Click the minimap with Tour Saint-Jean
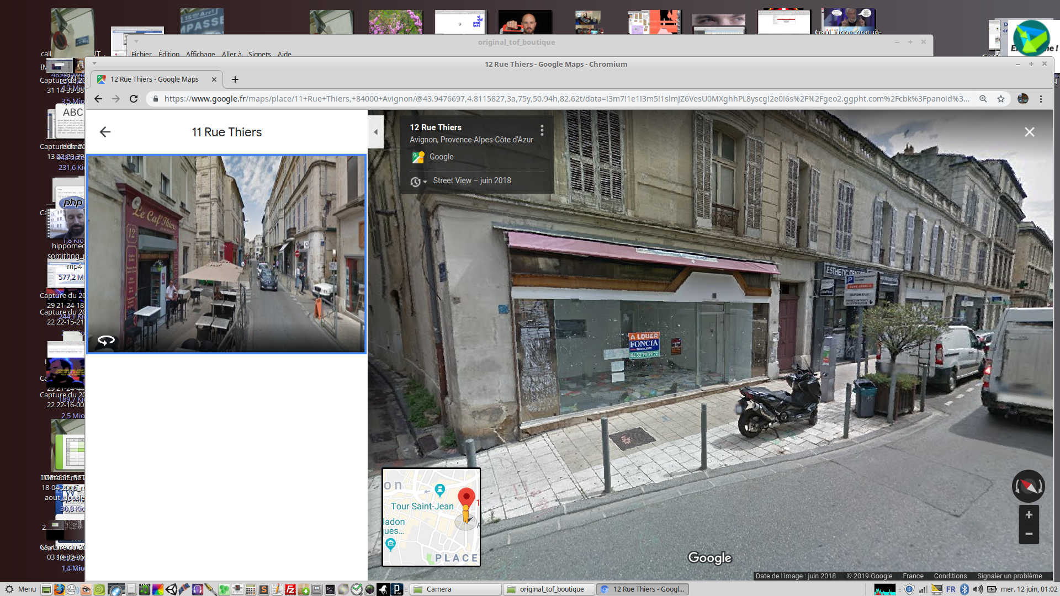 (431, 517)
